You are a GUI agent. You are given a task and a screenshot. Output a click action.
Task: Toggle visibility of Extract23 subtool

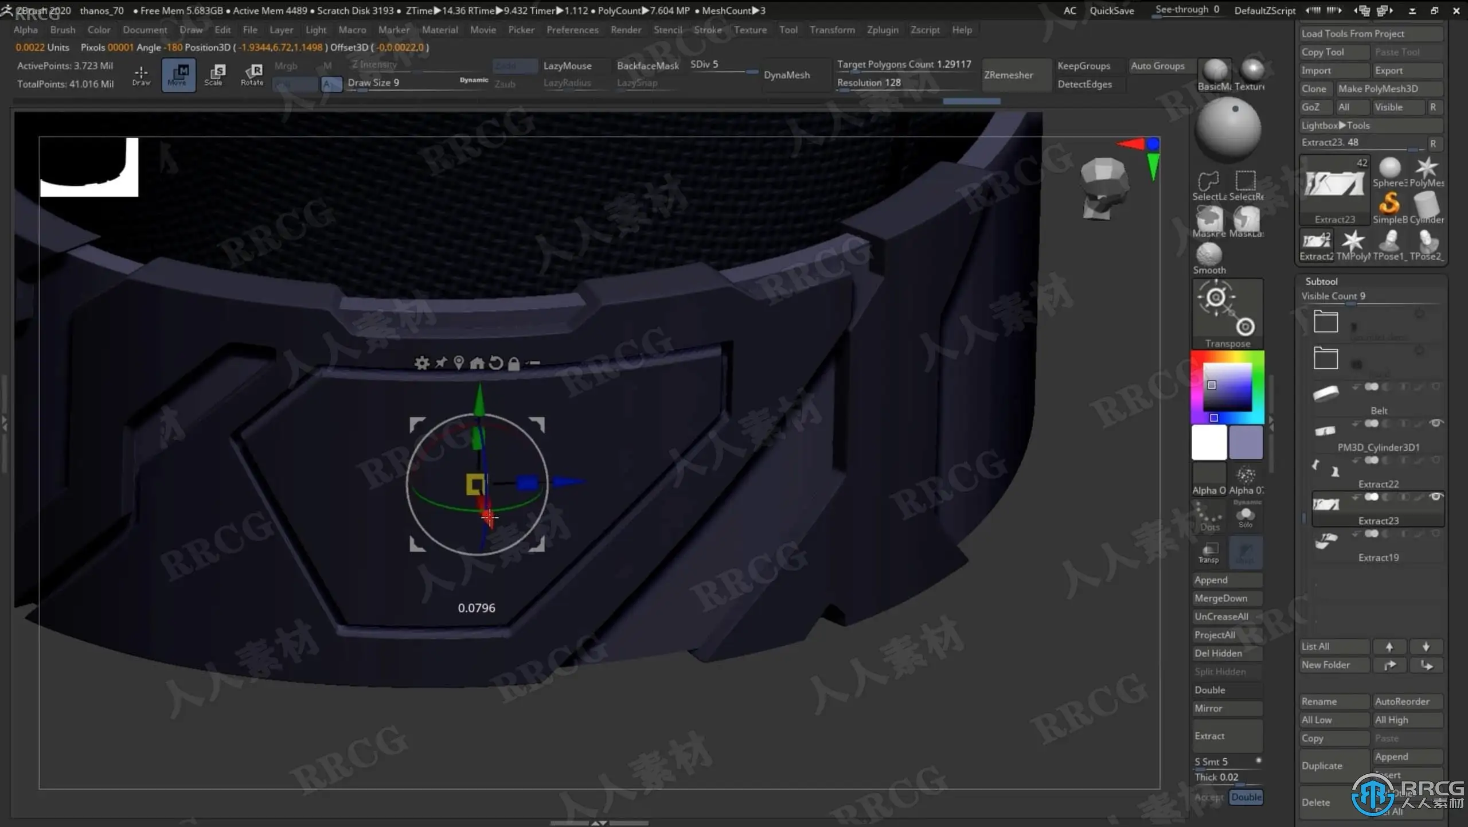[1435, 497]
